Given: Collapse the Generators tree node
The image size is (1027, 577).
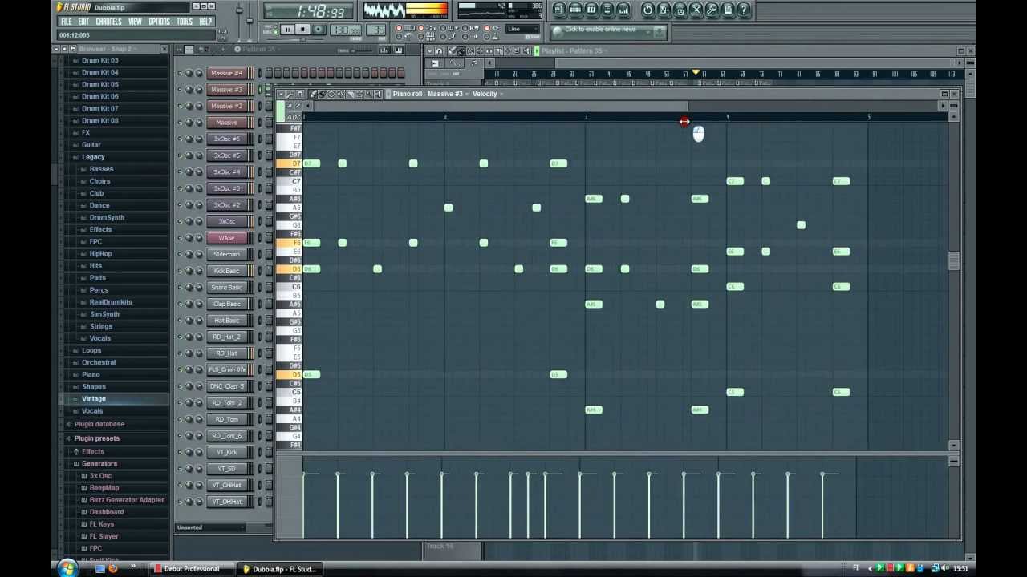Looking at the screenshot, I should click(99, 463).
